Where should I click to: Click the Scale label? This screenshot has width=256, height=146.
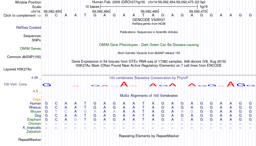36,7
